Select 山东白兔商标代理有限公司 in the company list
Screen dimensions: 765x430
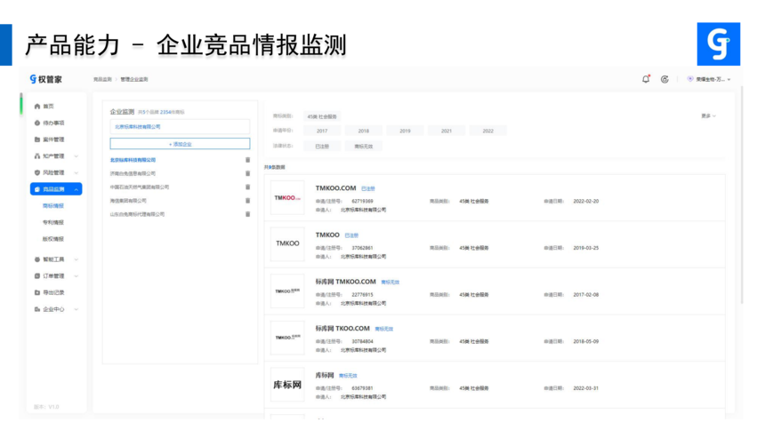coord(137,214)
